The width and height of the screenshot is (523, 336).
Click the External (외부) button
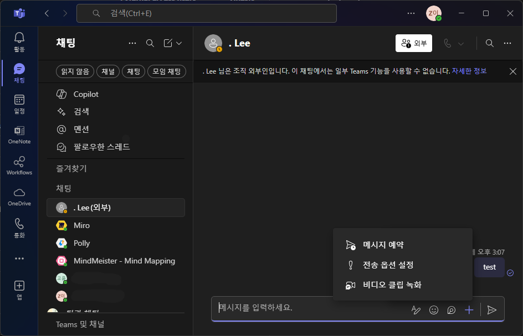414,43
